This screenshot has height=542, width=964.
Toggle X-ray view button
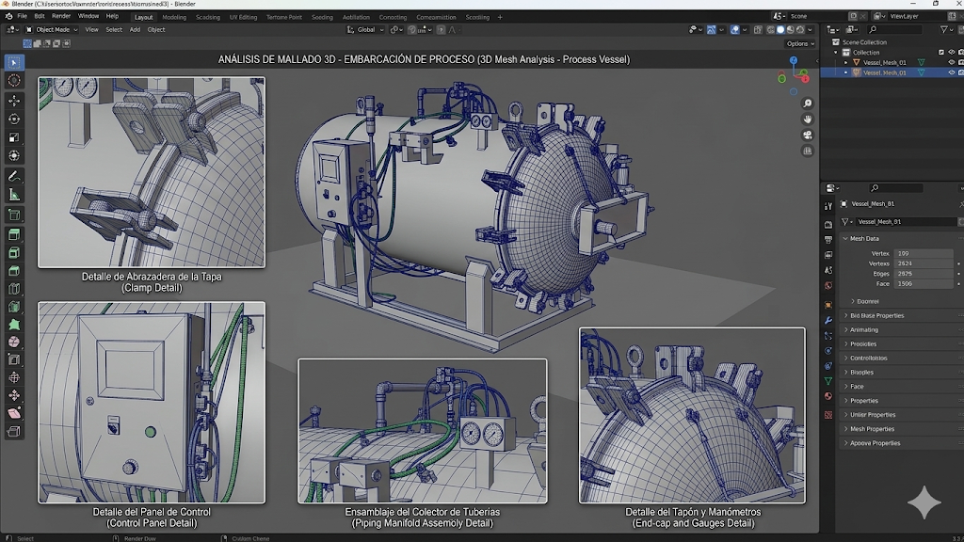[758, 29]
